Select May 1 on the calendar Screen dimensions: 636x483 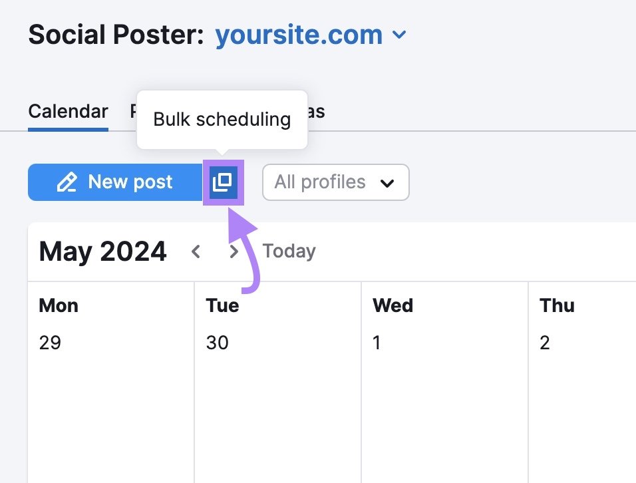pyautogui.click(x=377, y=343)
